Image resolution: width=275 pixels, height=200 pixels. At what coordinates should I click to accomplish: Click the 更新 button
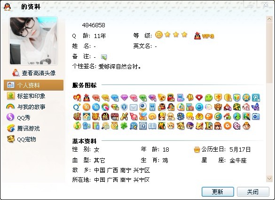218,192
